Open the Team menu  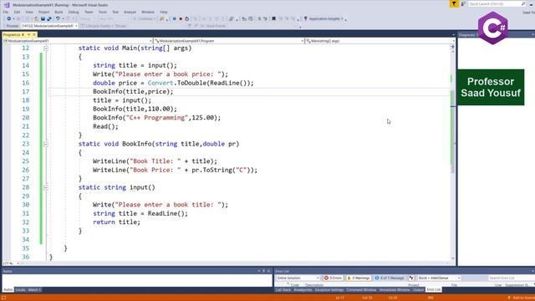[89, 12]
